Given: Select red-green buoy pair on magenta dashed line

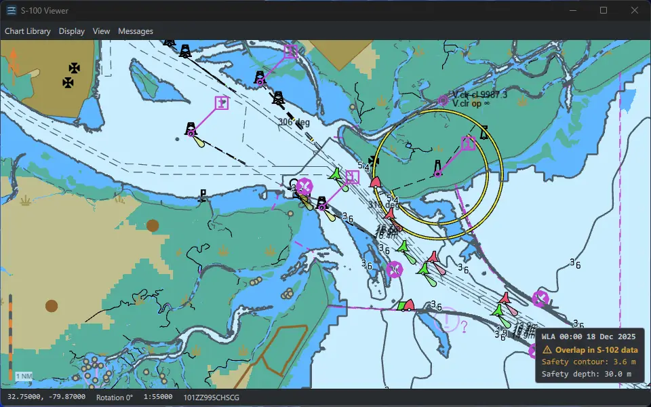Looking at the screenshot, I should pos(406,305).
